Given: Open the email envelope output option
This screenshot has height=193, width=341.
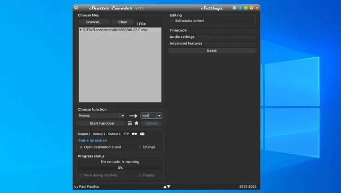Looking at the screenshot, I should (142, 134).
